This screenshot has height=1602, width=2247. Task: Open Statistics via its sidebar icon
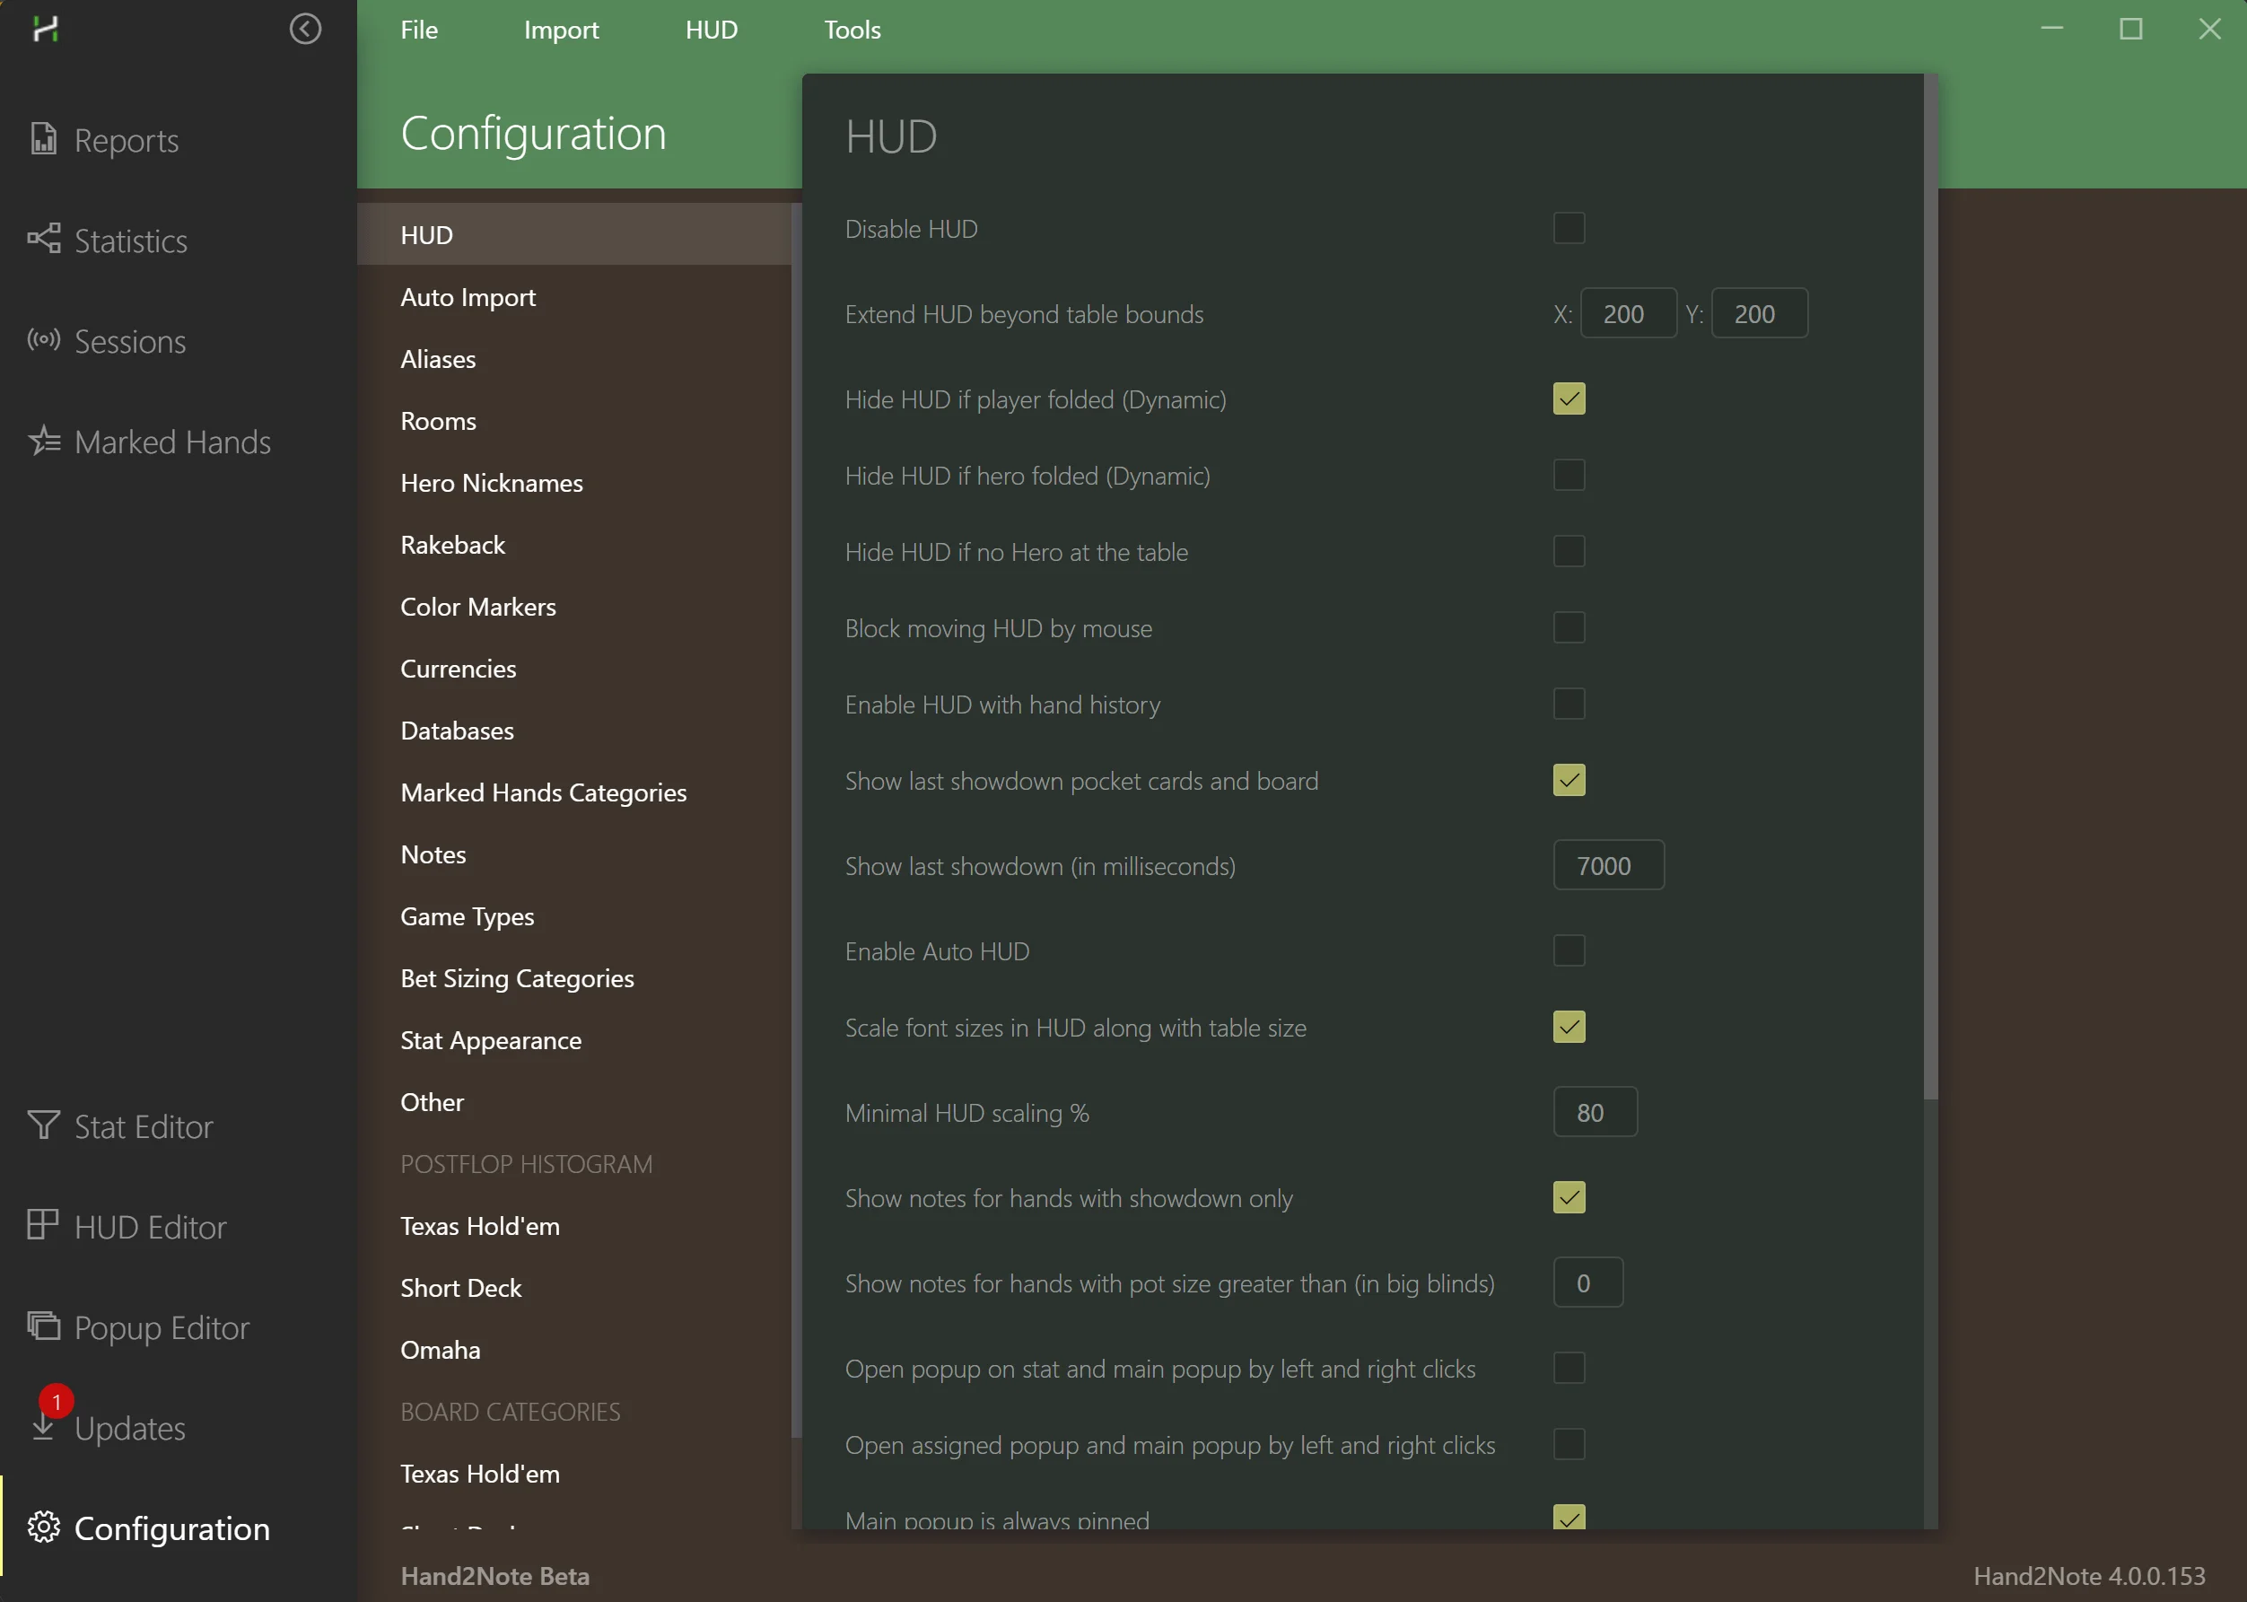[42, 239]
